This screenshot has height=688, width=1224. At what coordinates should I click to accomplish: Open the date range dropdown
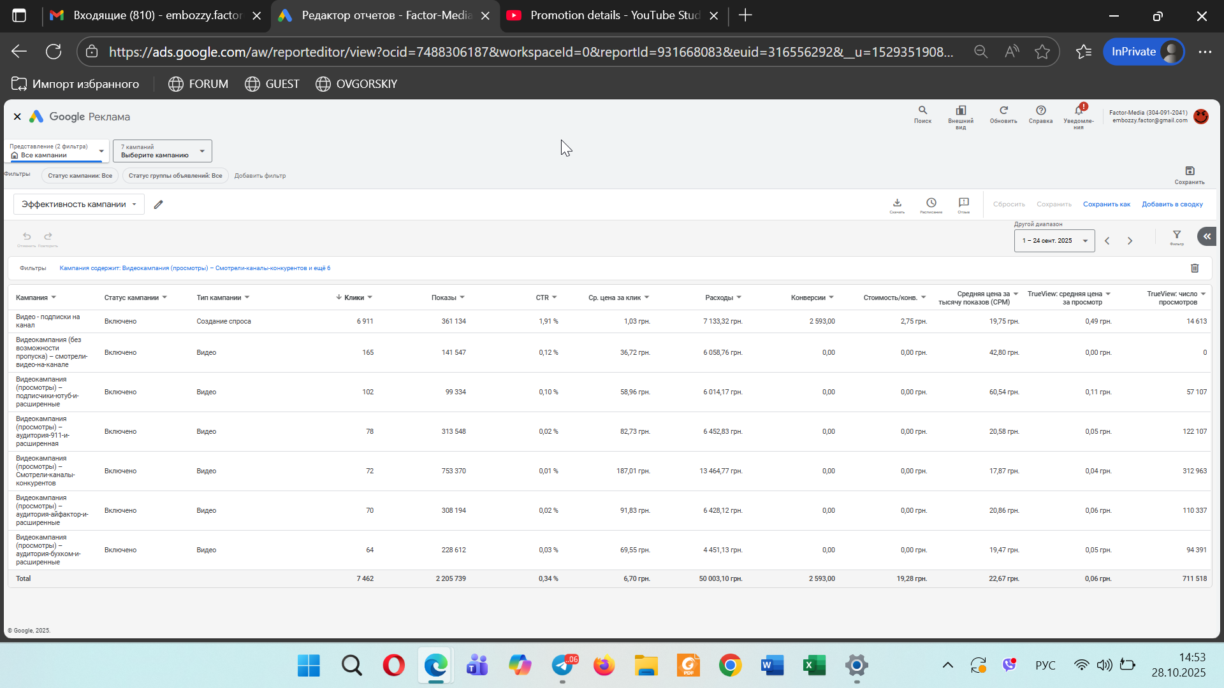pyautogui.click(x=1054, y=241)
